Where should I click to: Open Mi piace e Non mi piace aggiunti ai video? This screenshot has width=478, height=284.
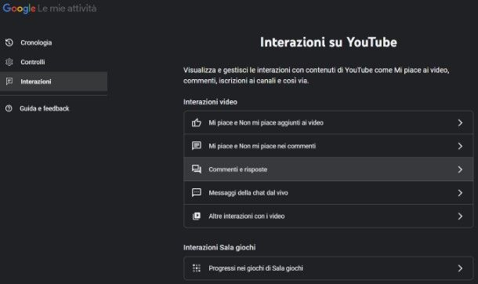click(x=328, y=122)
